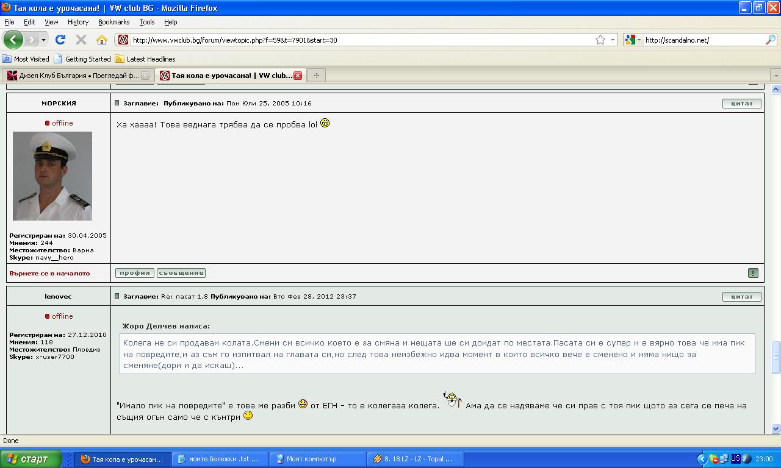This screenshot has height=468, width=781.
Task: Open the URL bar history dropdown
Action: pos(613,40)
